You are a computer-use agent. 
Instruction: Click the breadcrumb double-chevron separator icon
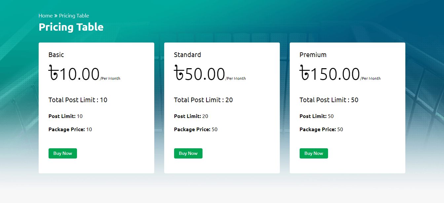(x=56, y=16)
